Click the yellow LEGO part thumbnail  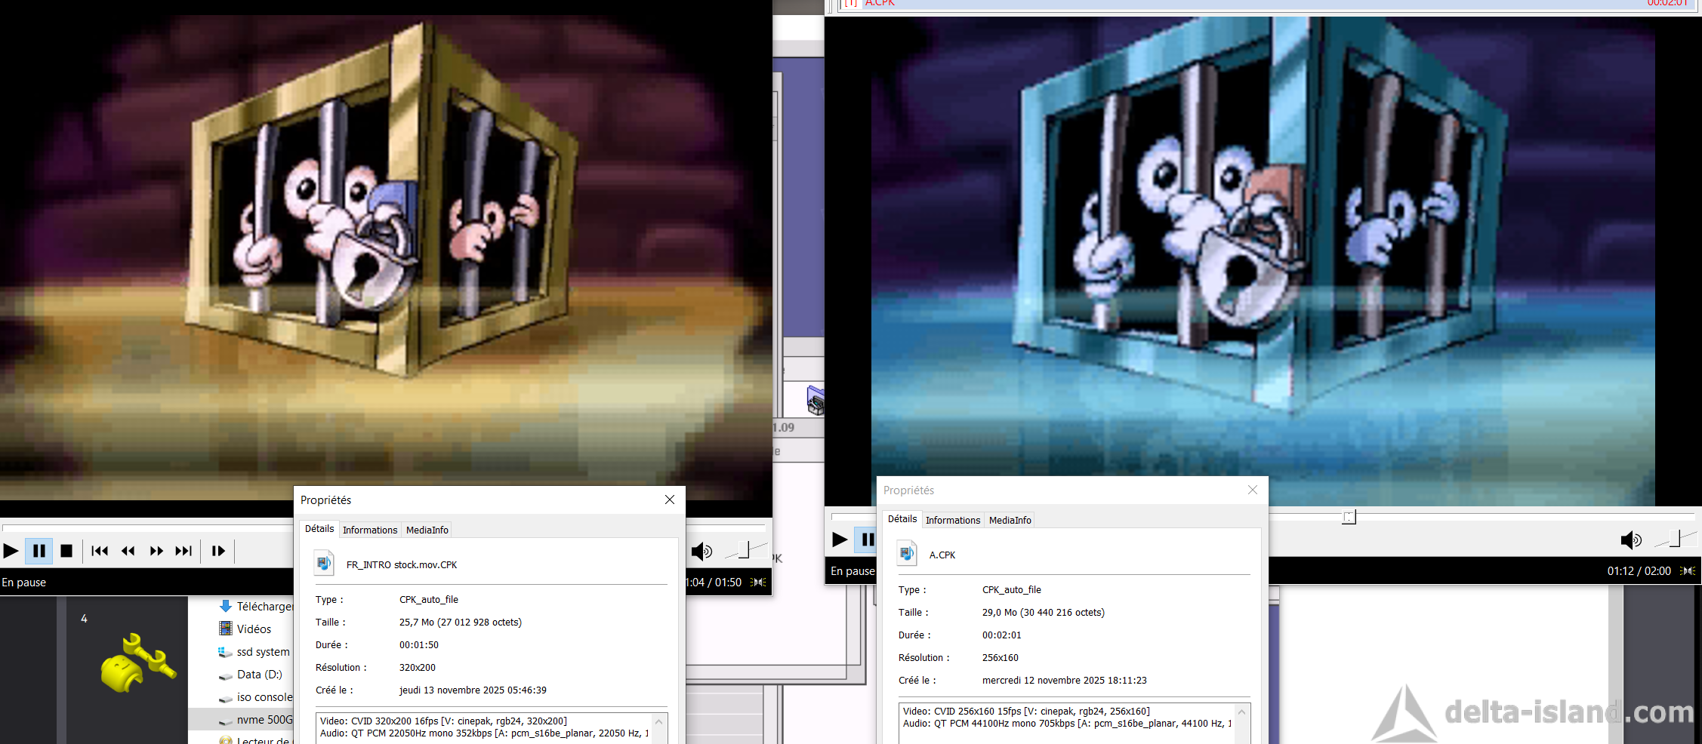(x=138, y=663)
